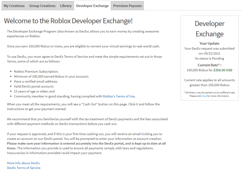
Task: Click the More info about DevEx link
Action: pyautogui.click(x=23, y=163)
